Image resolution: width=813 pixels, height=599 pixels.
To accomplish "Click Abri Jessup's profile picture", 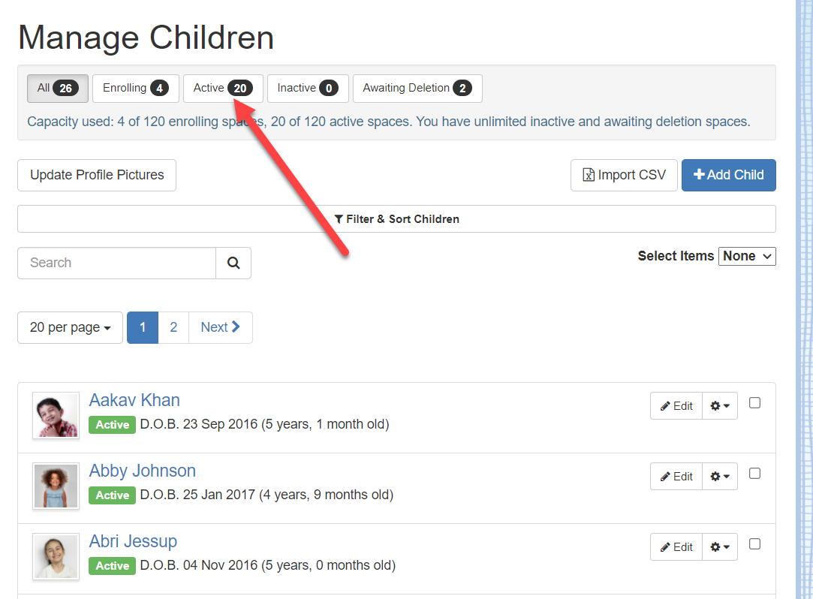I will (x=56, y=556).
